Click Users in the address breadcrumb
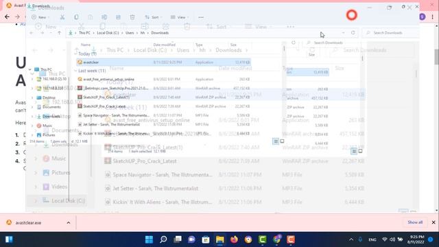This screenshot has width=439, height=247. coord(130,33)
